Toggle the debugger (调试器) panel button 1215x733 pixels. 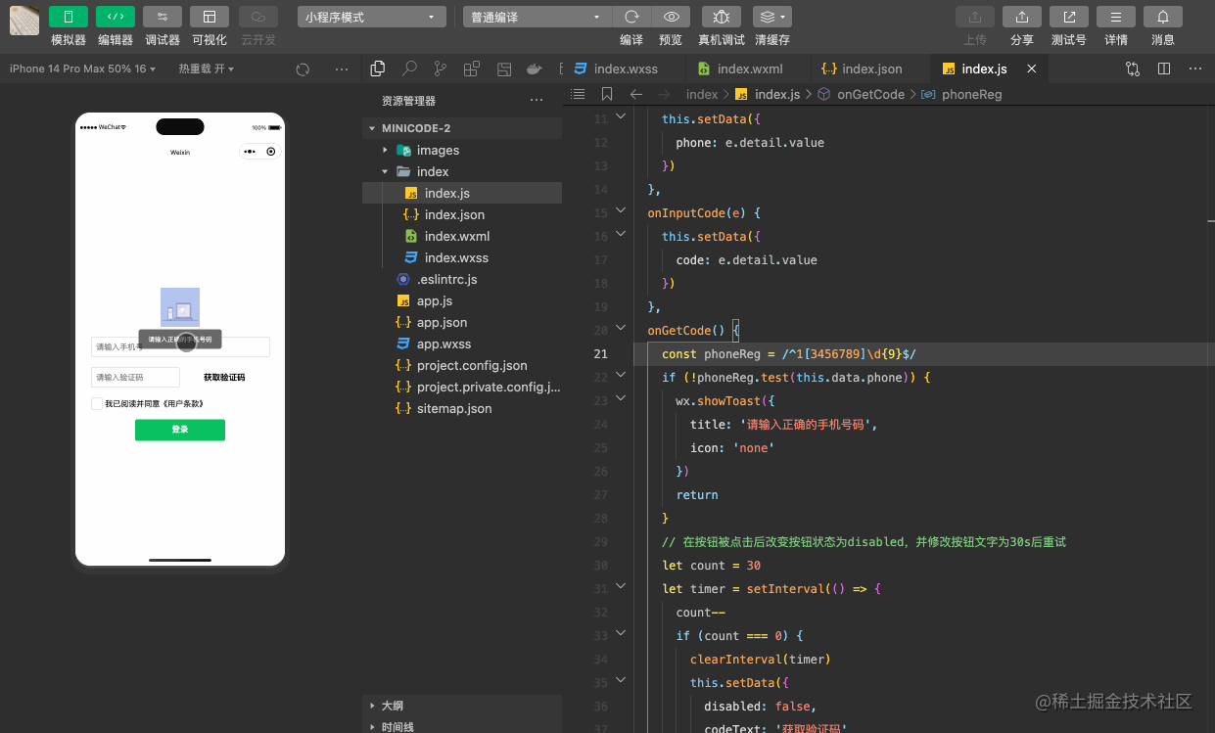point(163,17)
